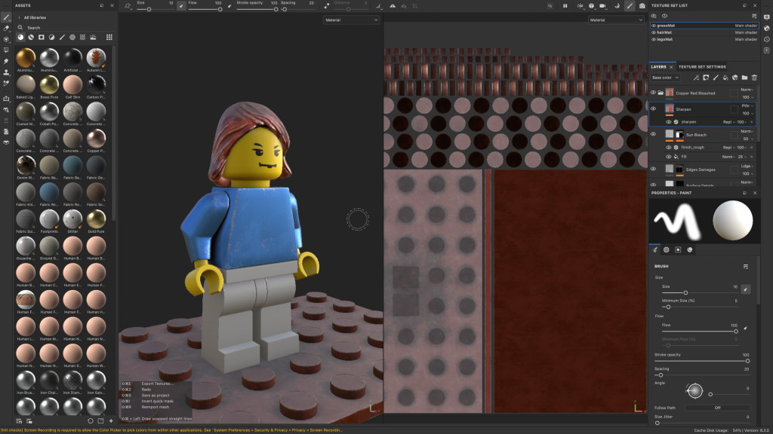Viewport: 773px width, 434px height.
Task: Open Norm blend dropdown for Fill effect
Action: (x=728, y=157)
